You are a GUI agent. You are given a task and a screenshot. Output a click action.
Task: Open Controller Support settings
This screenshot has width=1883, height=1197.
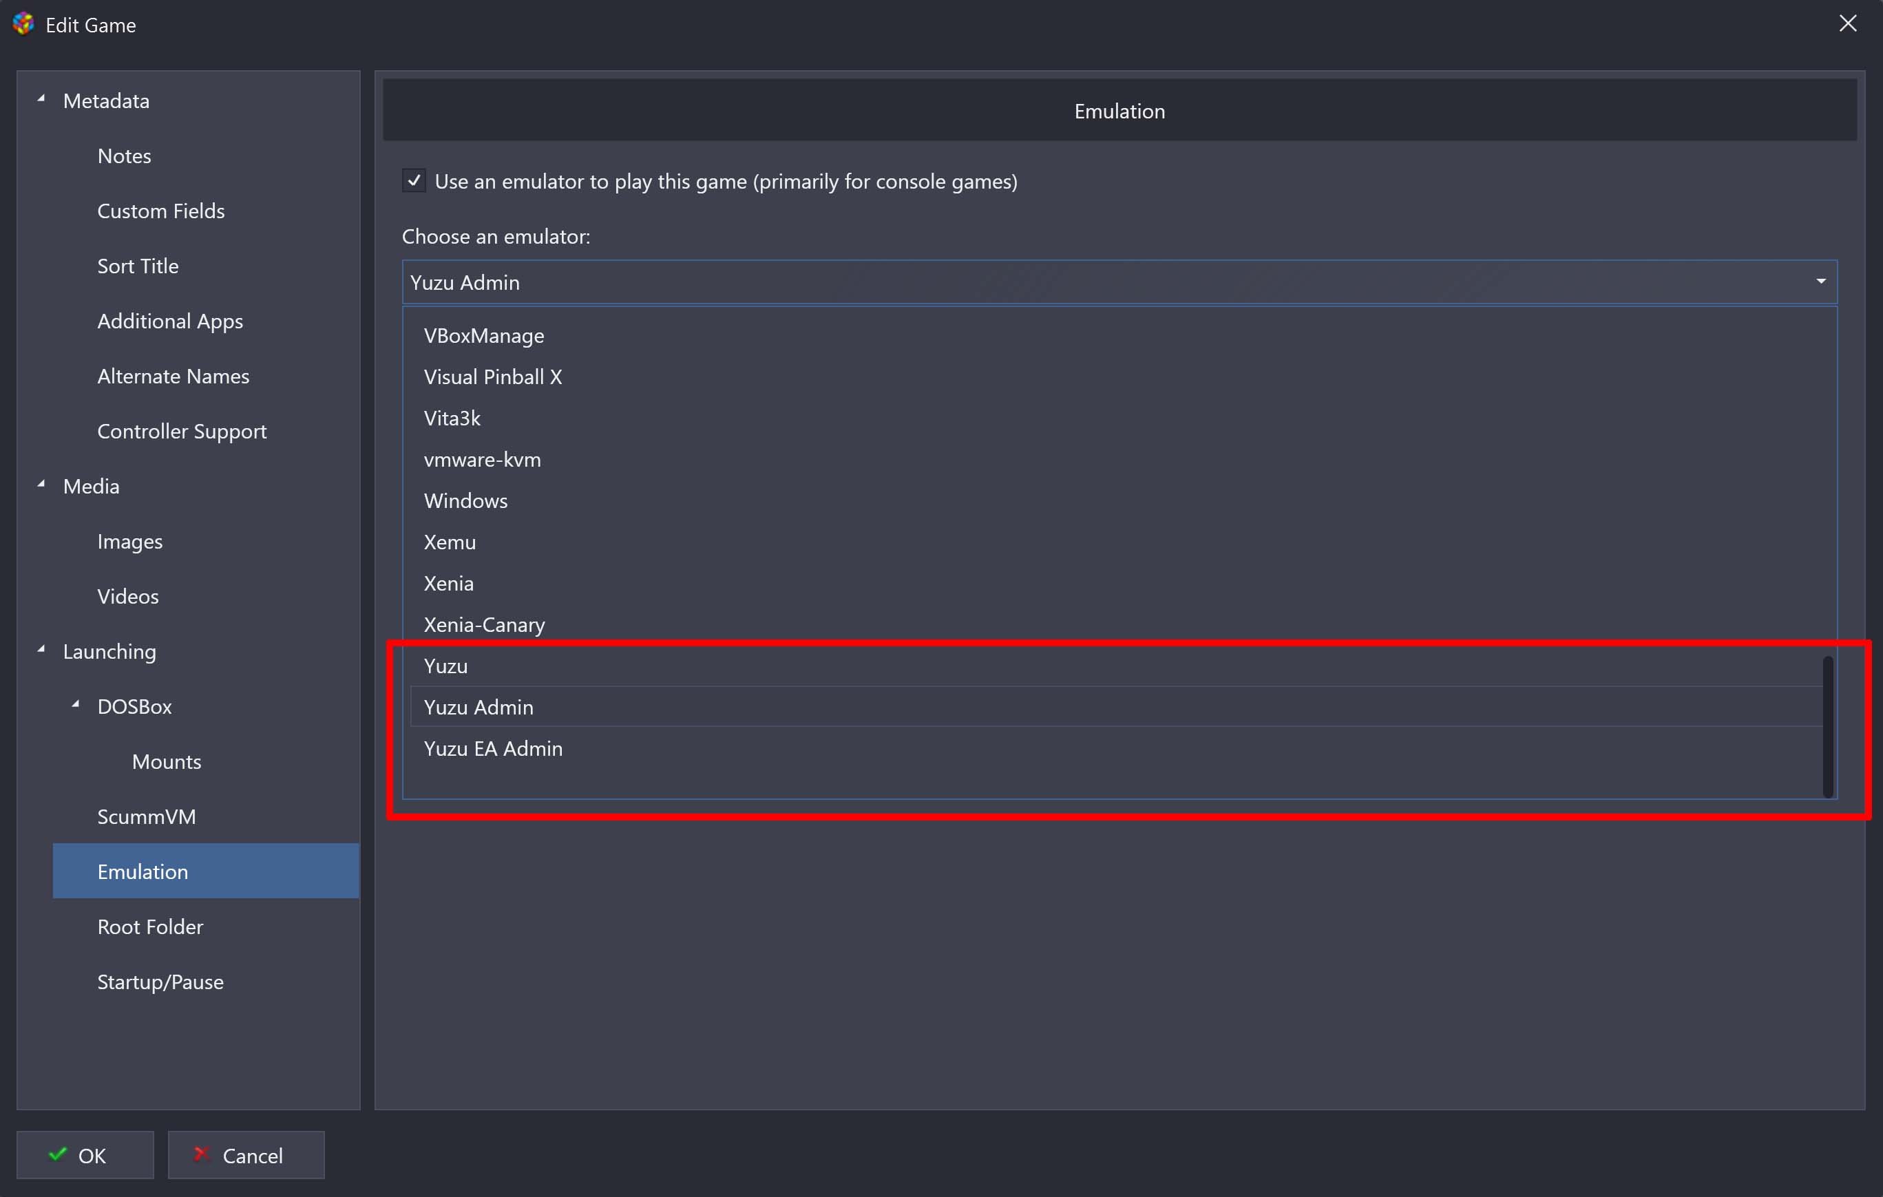[x=182, y=432]
